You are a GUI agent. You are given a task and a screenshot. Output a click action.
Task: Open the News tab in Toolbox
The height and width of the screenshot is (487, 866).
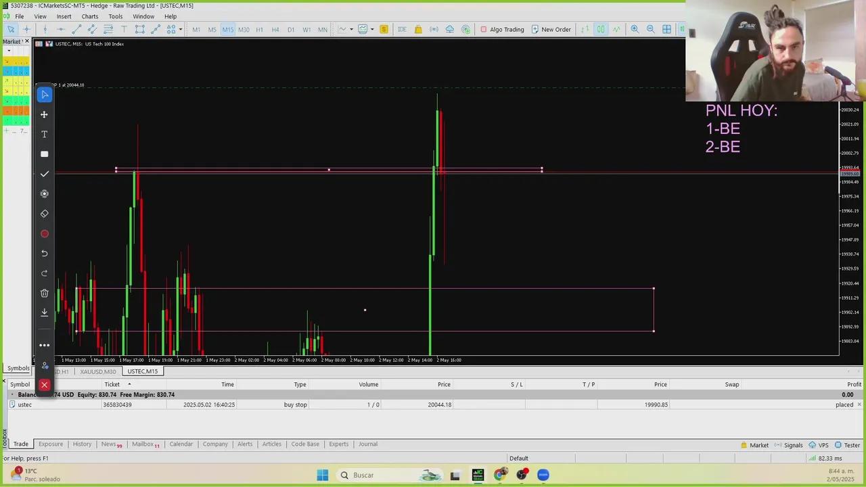pos(112,444)
